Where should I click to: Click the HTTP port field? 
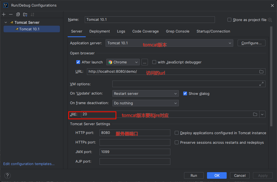135,133
